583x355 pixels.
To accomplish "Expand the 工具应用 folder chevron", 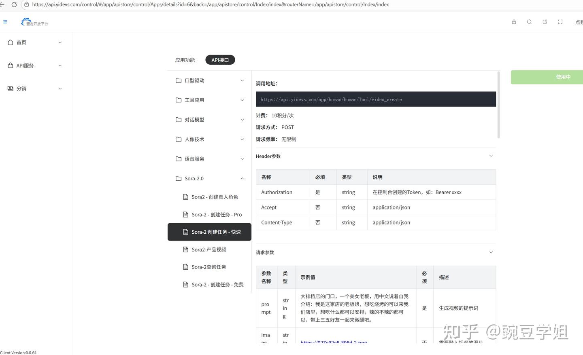I will point(242,100).
